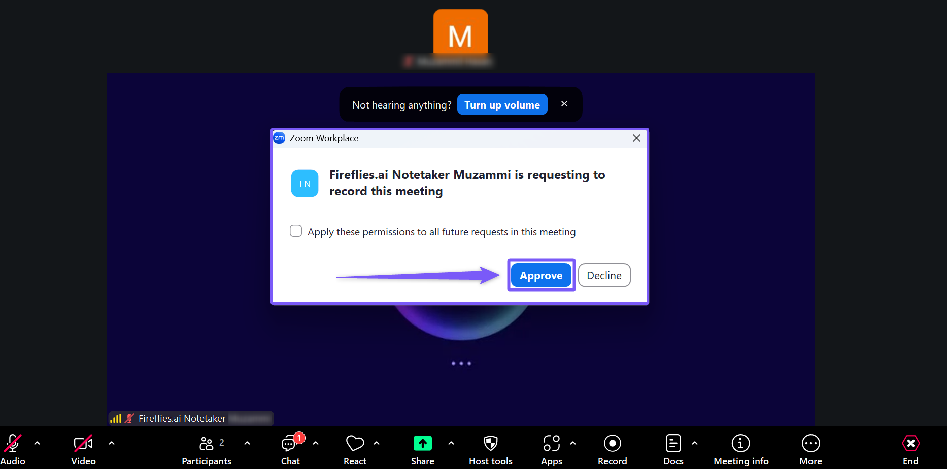Decline the recording request

[x=604, y=275]
